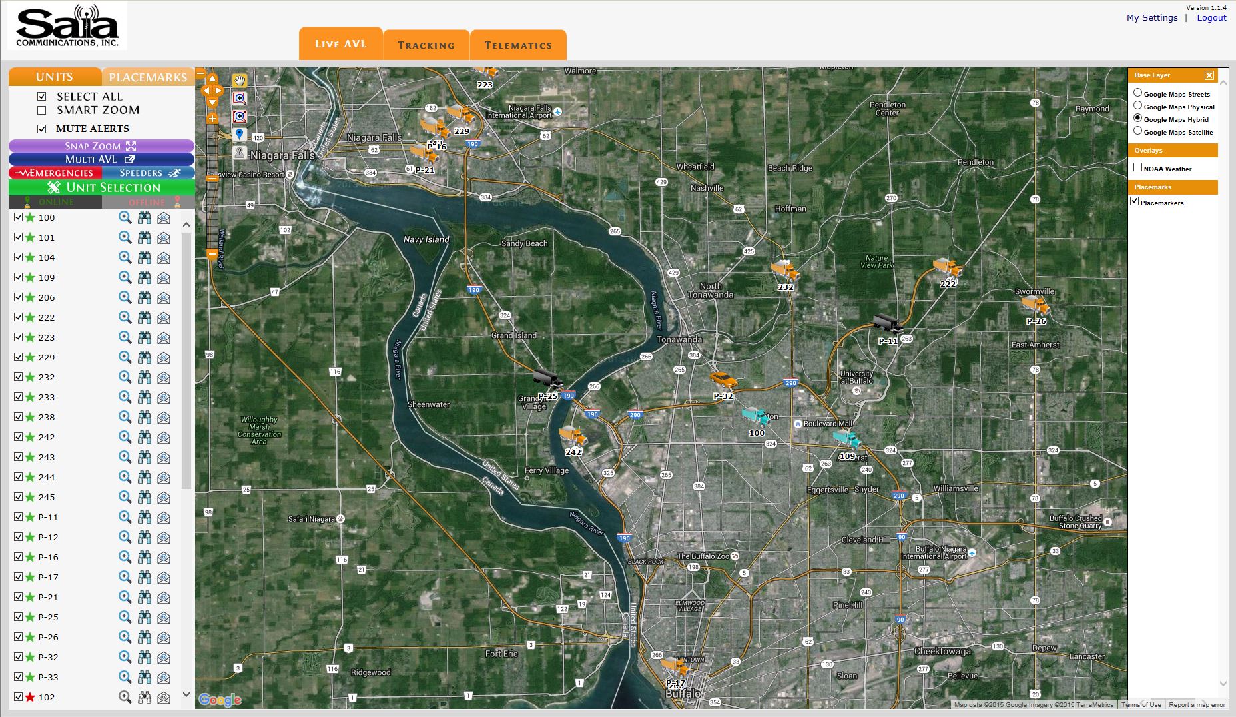Image resolution: width=1236 pixels, height=717 pixels.
Task: Enable the Smart Zoom checkbox
Action: pos(42,110)
